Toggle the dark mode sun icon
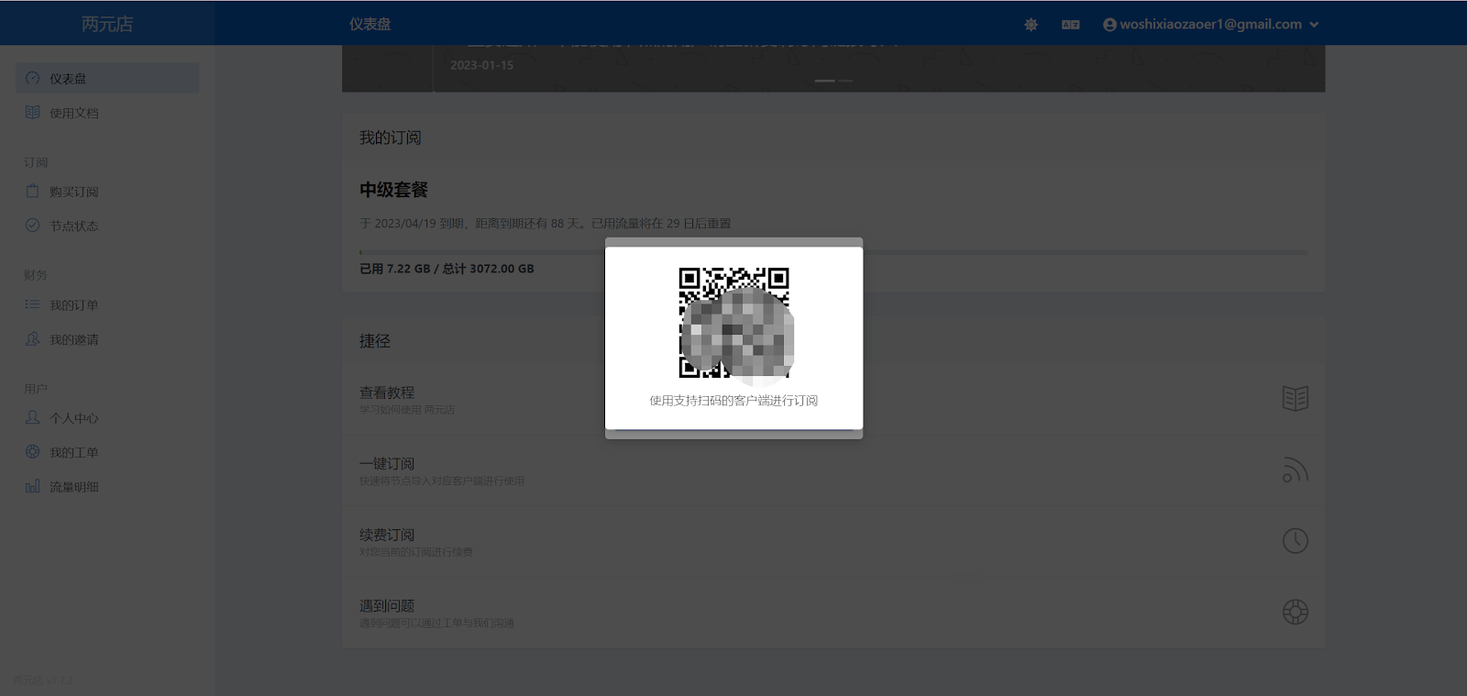The width and height of the screenshot is (1467, 696). pyautogui.click(x=1031, y=25)
